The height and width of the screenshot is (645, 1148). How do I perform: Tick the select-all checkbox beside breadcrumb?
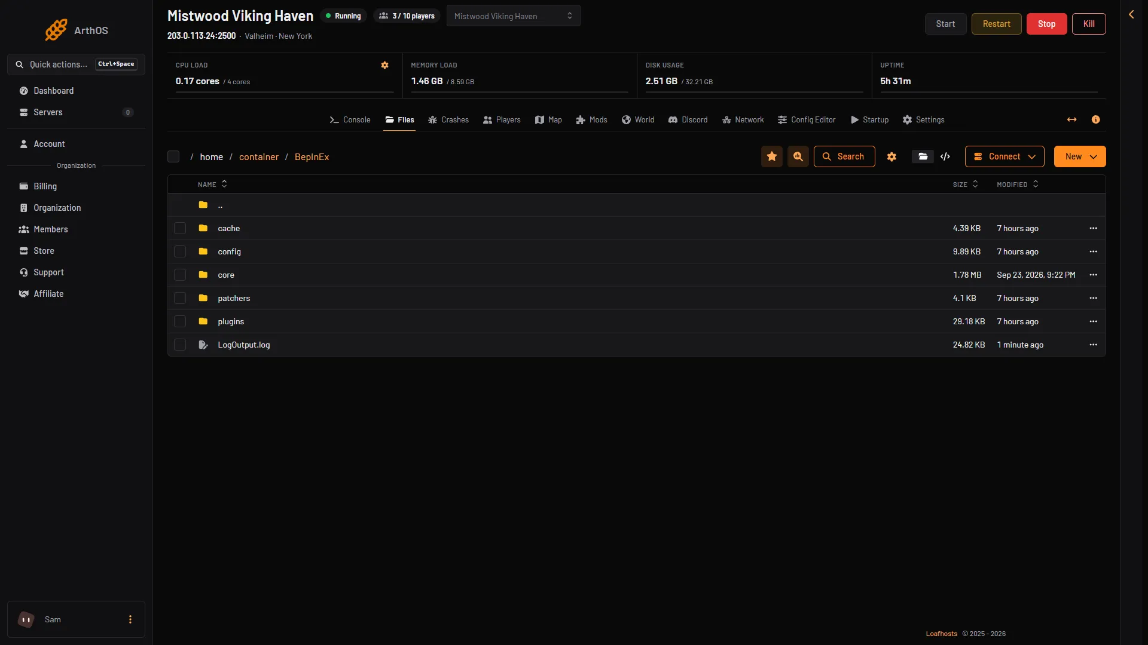point(173,156)
